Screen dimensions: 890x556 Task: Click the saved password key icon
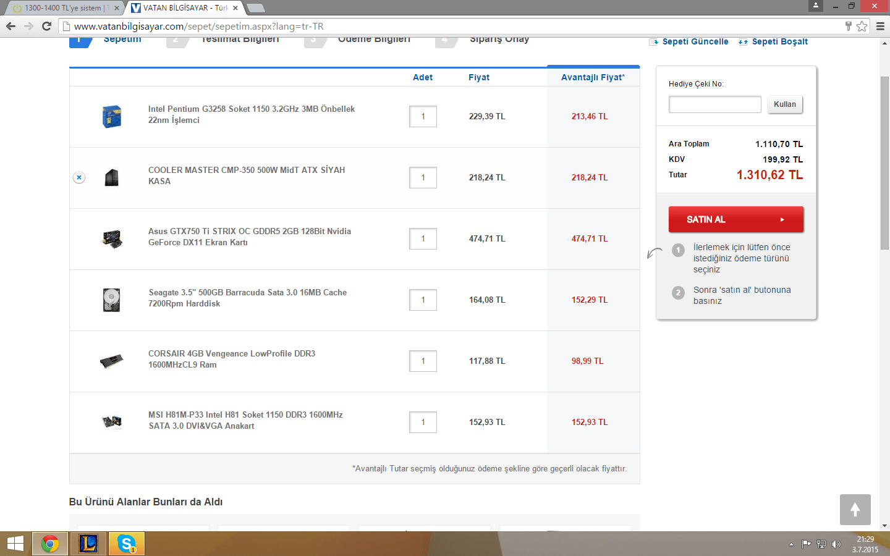849,26
